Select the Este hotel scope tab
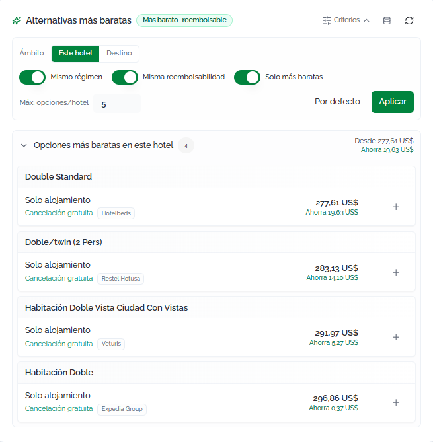The height and width of the screenshot is (442, 433). [75, 54]
